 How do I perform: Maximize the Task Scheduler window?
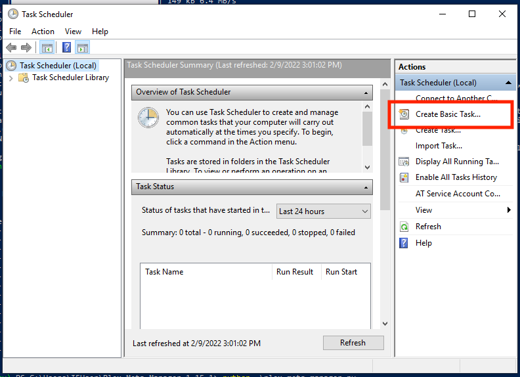point(472,14)
